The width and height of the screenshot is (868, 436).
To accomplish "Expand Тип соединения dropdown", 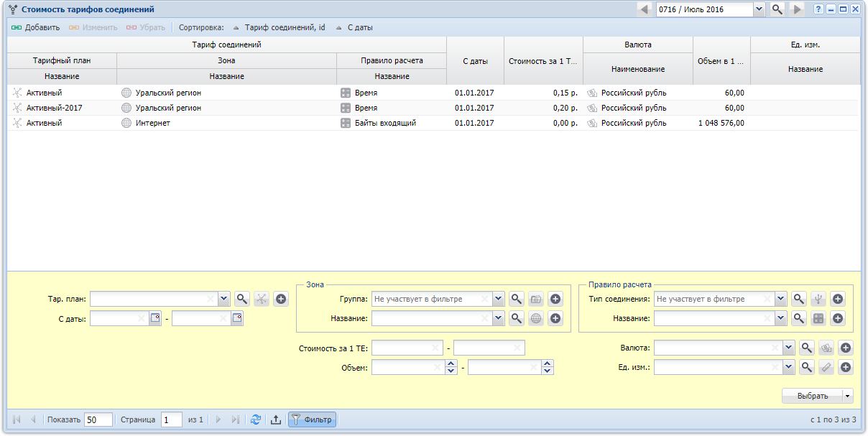I will coord(781,299).
